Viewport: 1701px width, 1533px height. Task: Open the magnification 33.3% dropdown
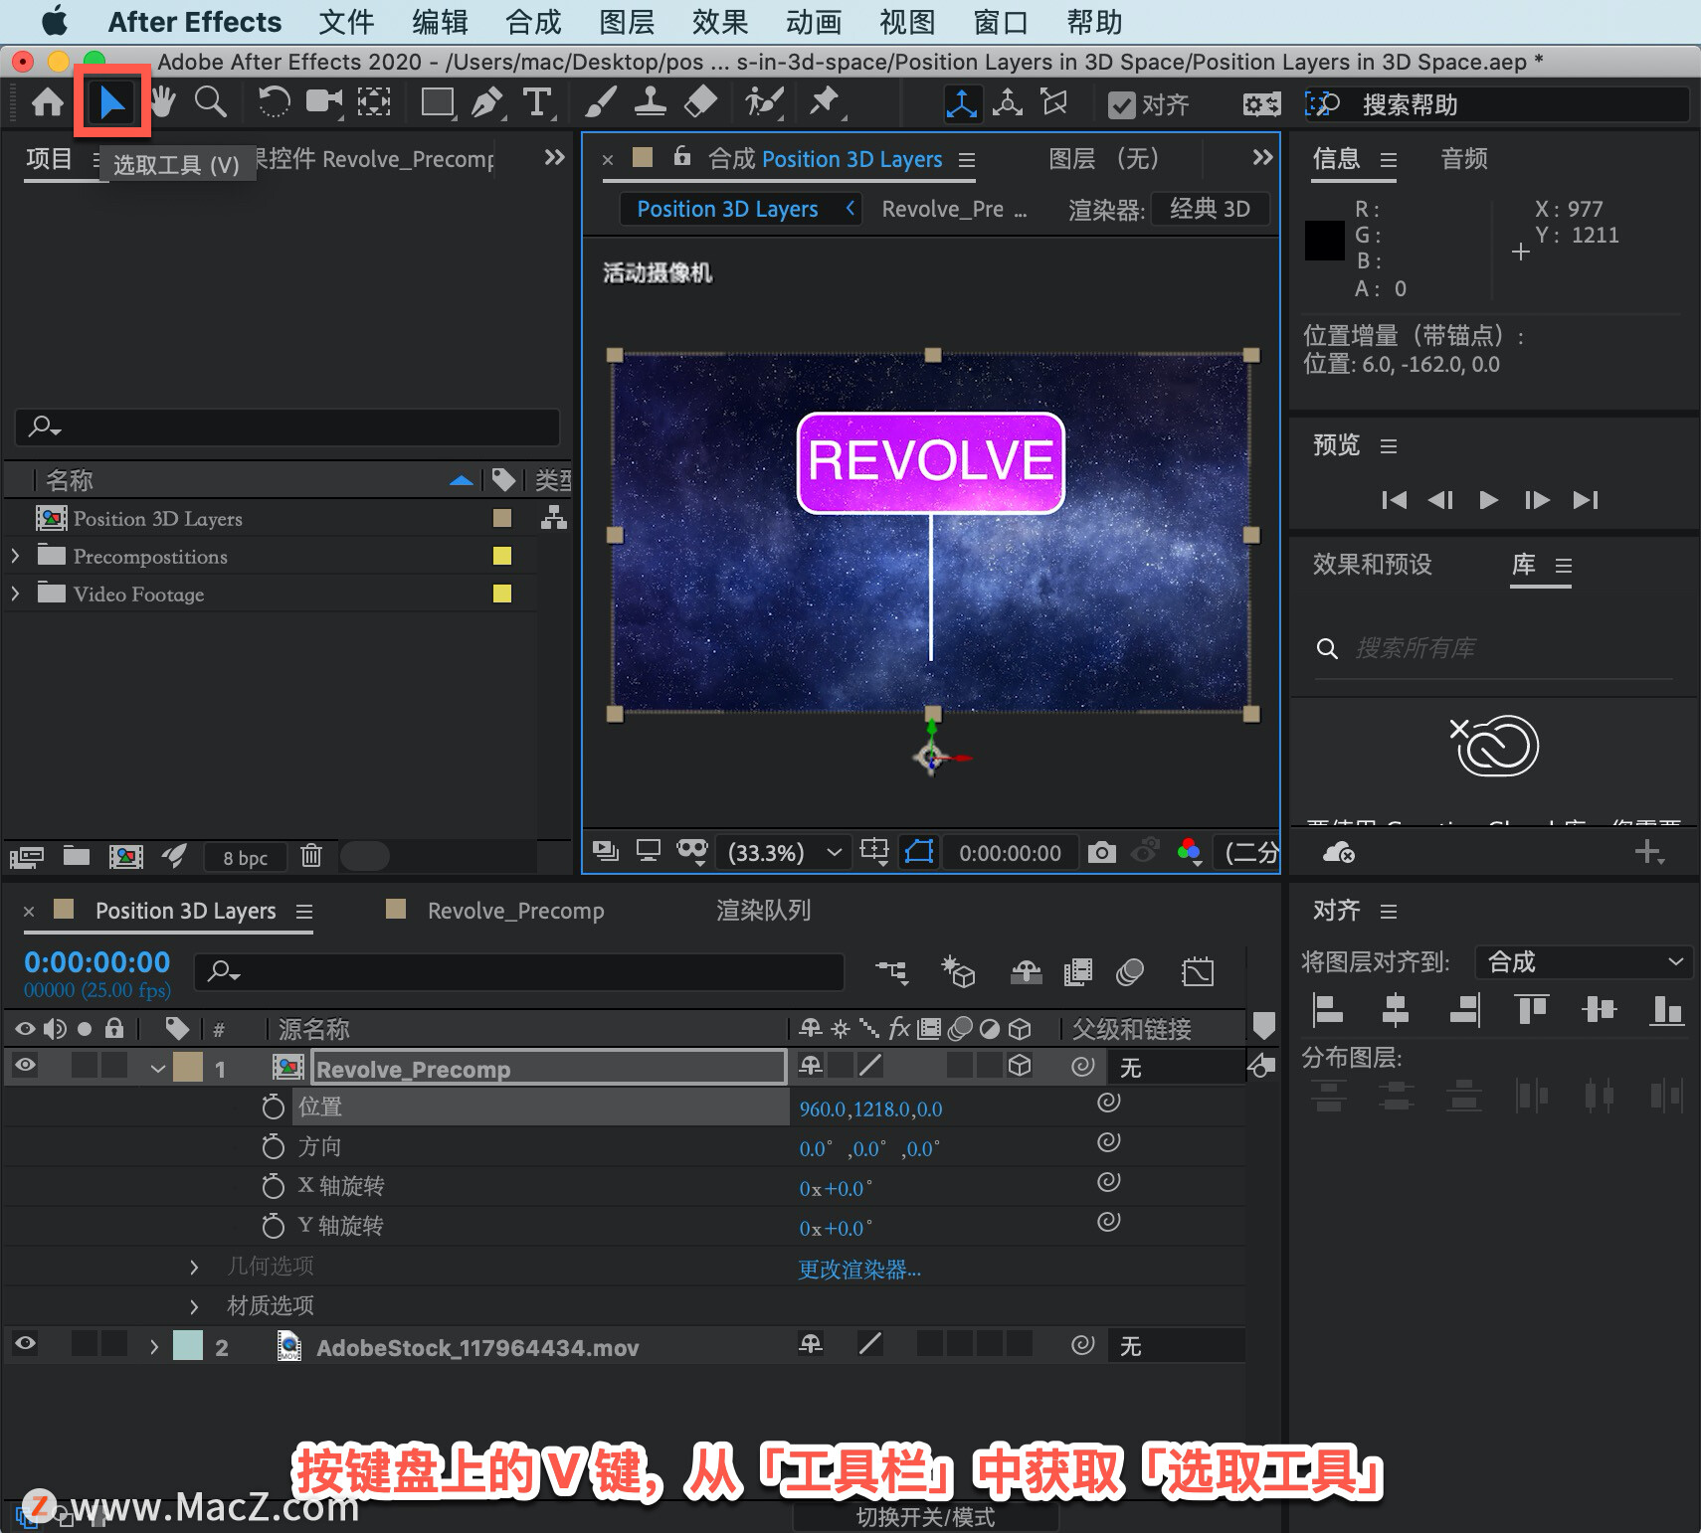[785, 853]
